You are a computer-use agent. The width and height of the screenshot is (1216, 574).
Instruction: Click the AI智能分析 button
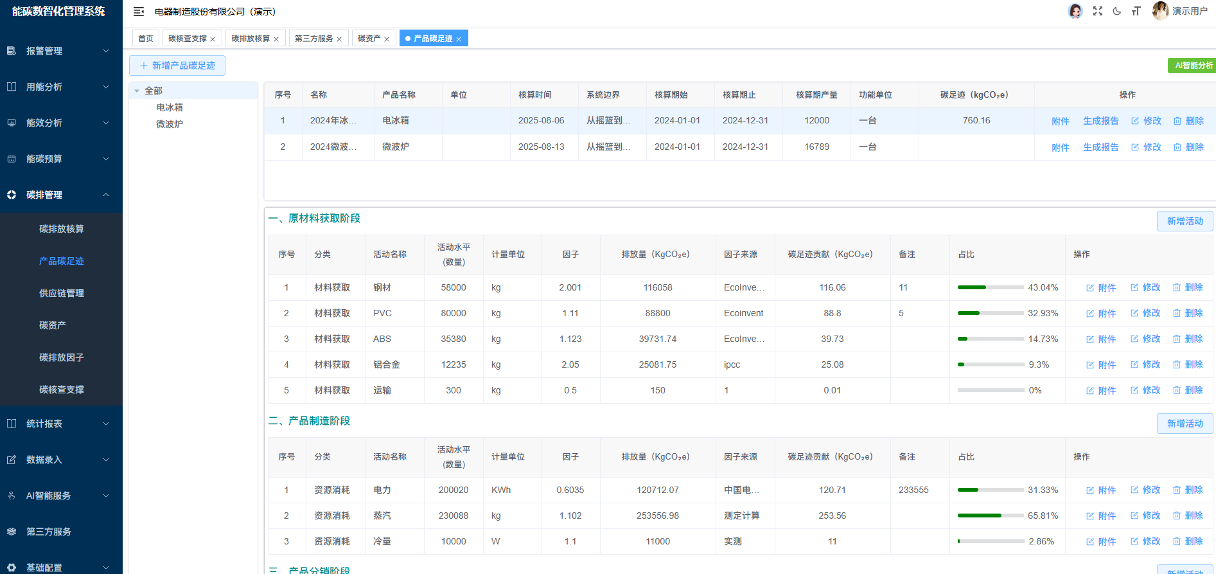pos(1192,66)
